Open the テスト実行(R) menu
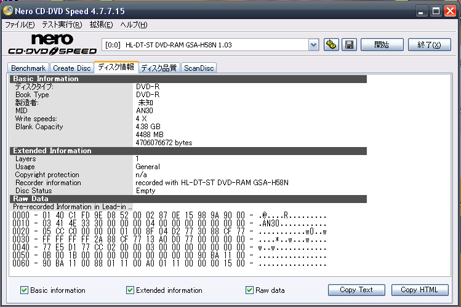The image size is (461, 307). point(62,25)
